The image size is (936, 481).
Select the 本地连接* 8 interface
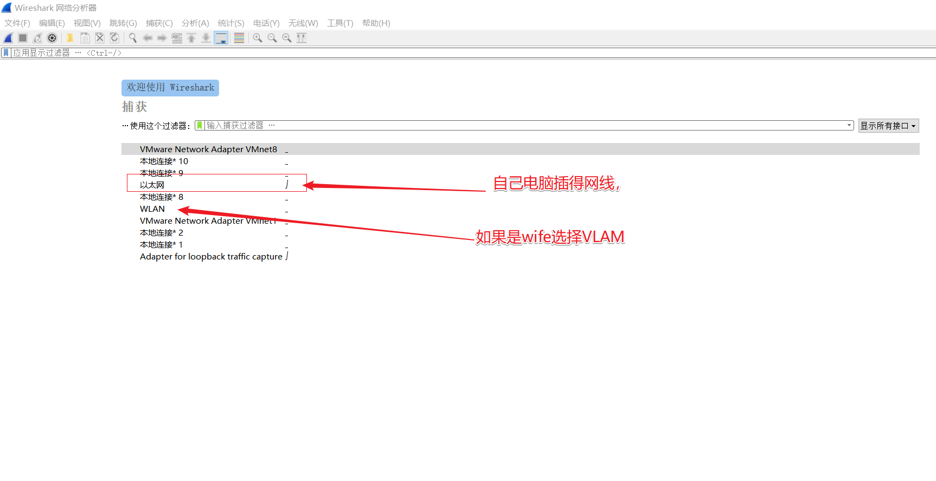point(521,197)
